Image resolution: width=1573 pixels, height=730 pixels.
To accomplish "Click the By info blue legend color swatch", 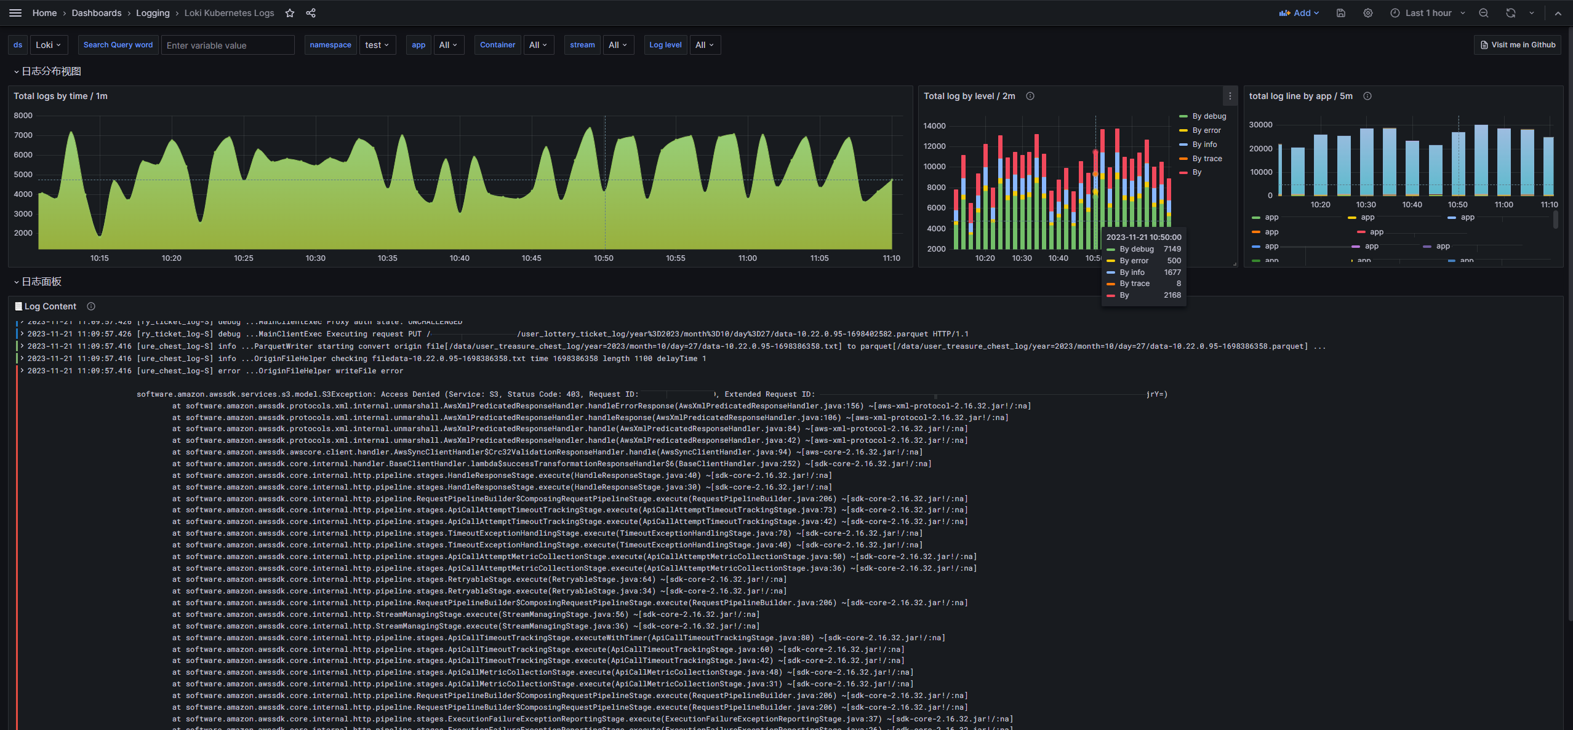I will pos(1183,145).
